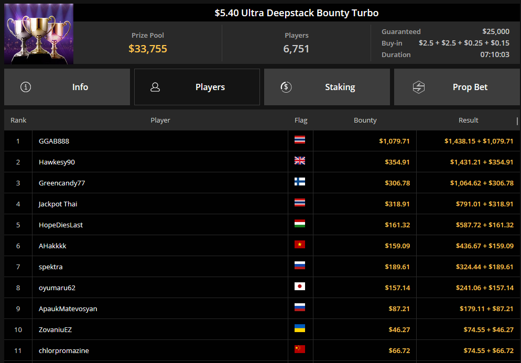
Task: Click the Info circle icon
Action: click(26, 87)
